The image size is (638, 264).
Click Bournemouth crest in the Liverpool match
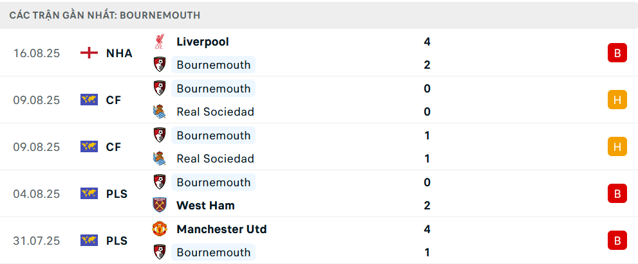(x=159, y=65)
